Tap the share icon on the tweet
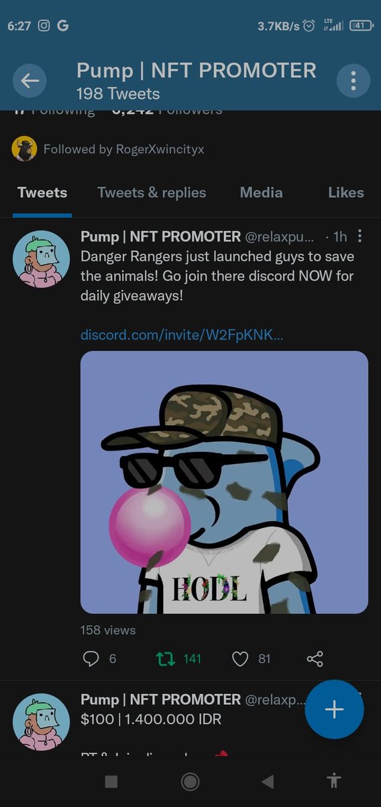Screen dimensions: 381x807 click(x=315, y=659)
